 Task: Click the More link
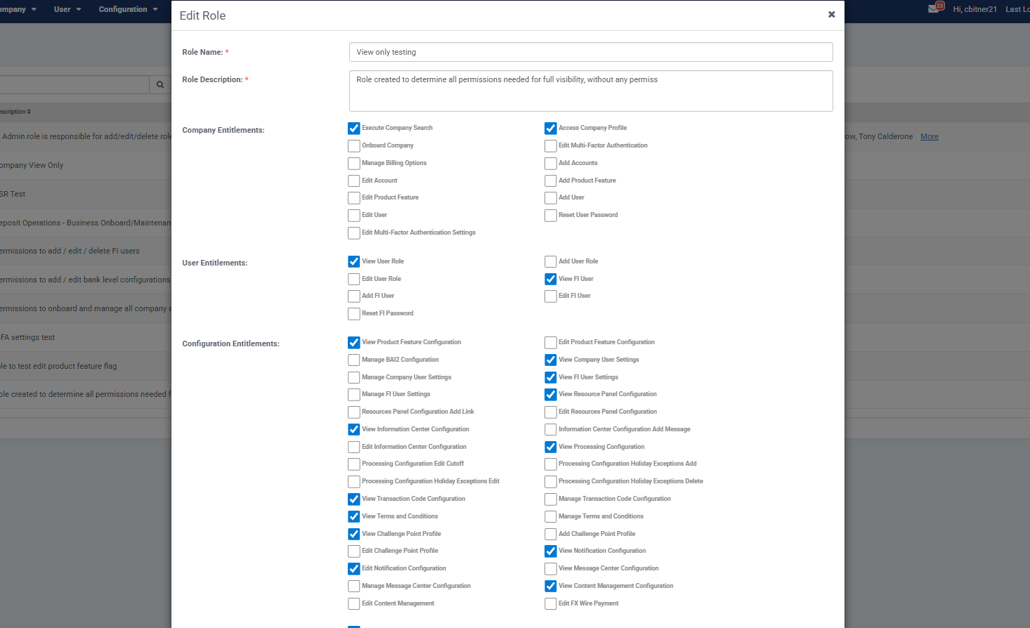coord(929,137)
